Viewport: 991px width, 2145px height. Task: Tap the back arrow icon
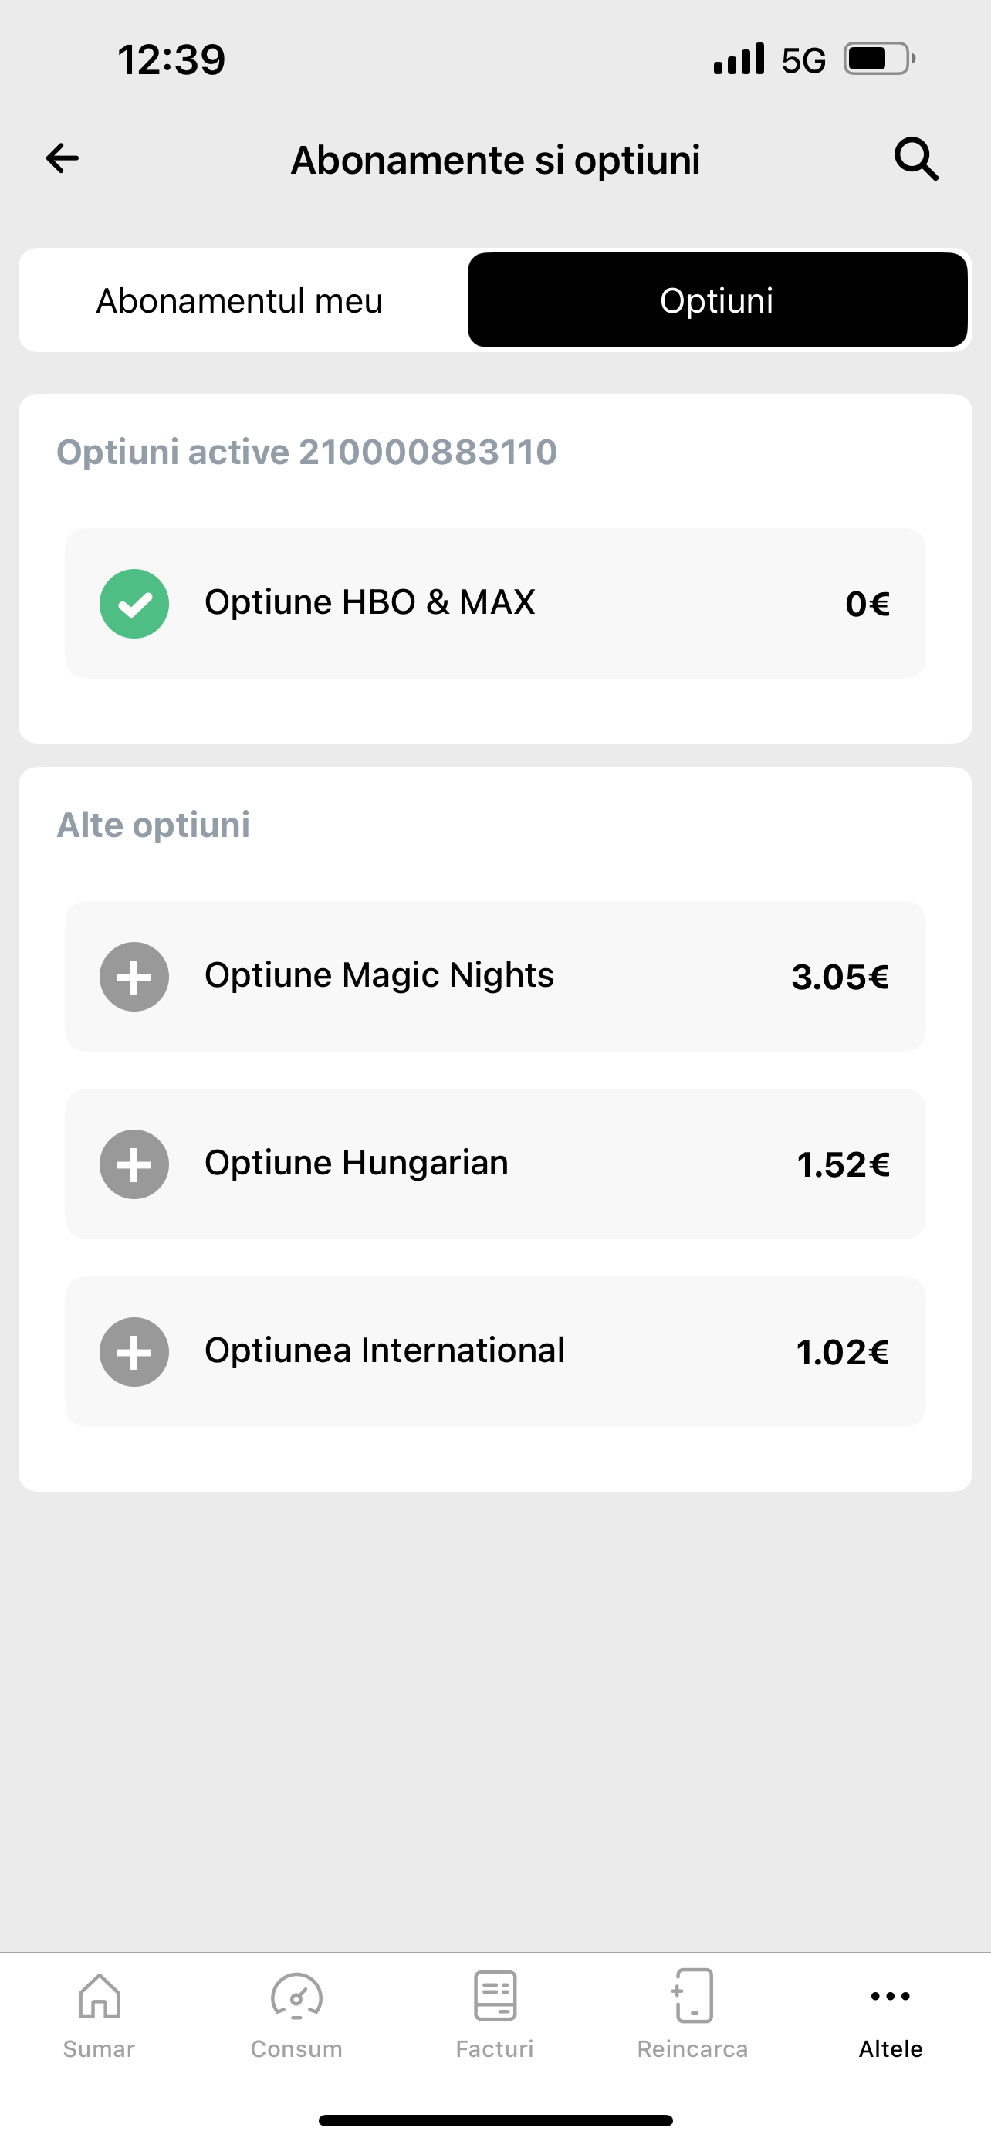click(63, 158)
